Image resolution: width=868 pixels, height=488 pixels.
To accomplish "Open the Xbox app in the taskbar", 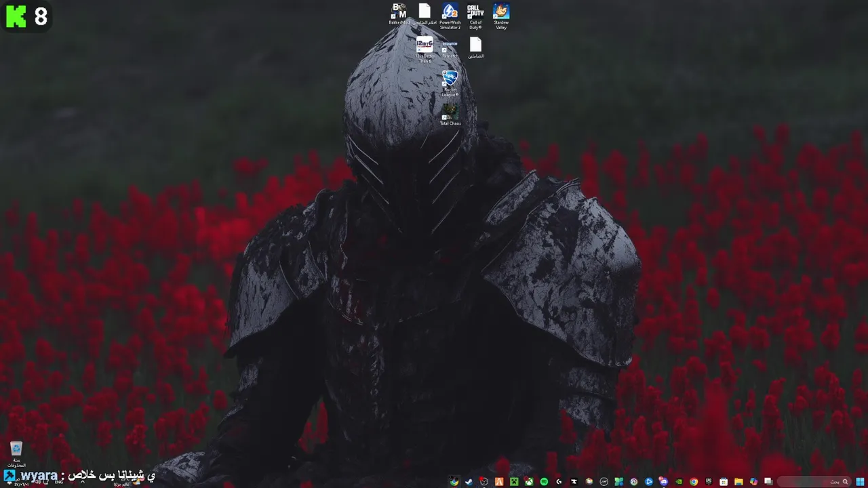I will point(529,481).
